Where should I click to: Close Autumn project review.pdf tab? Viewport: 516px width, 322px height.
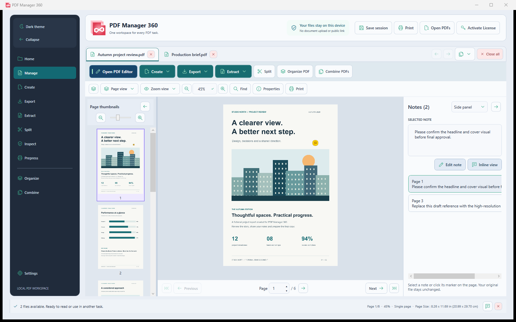[151, 54]
